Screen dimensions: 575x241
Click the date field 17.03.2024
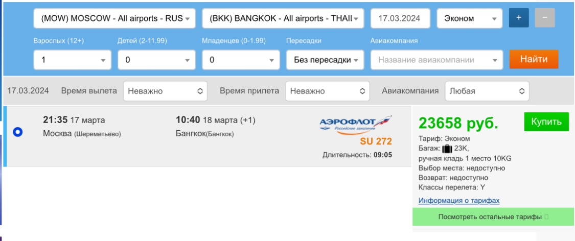[x=399, y=19]
